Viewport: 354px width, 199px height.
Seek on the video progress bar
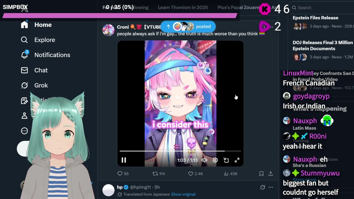pyautogui.click(x=180, y=151)
